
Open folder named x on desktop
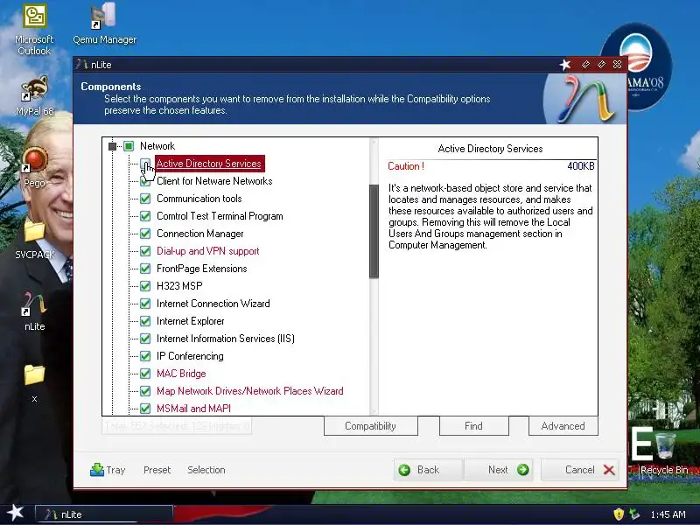34,383
